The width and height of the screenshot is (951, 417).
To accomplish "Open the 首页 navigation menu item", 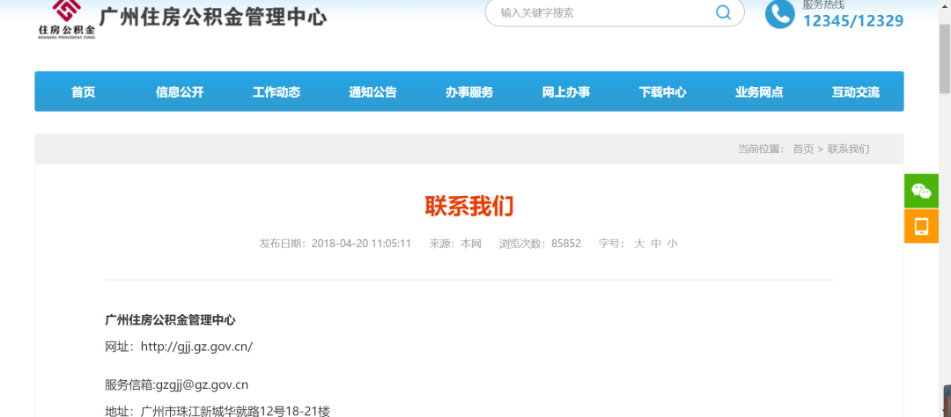I will (83, 92).
